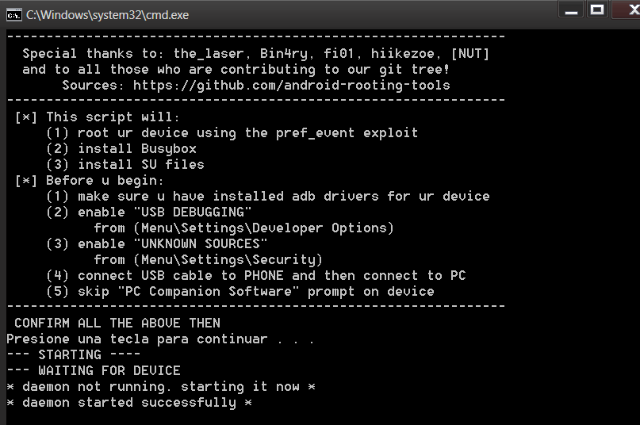The width and height of the screenshot is (640, 425).
Task: Minimize the cmd.exe window
Action: click(572, 10)
